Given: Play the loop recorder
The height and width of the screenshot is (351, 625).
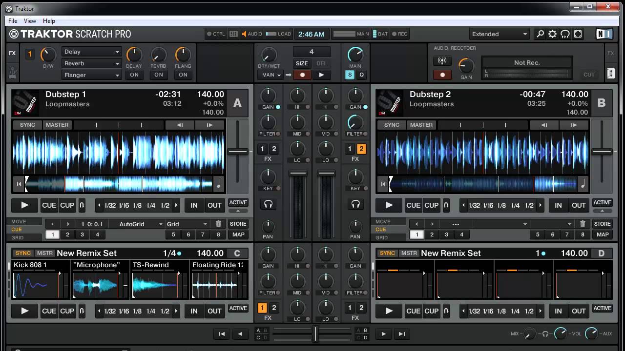Looking at the screenshot, I should (x=321, y=75).
